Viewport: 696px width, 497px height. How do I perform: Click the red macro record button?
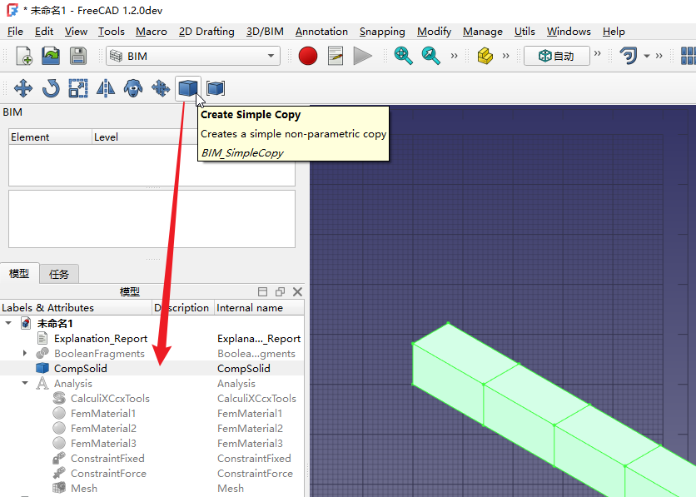[x=308, y=56]
